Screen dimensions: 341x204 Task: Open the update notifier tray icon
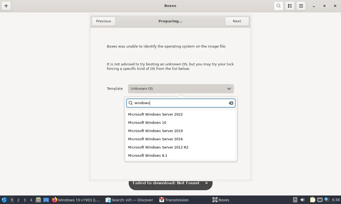coord(326,199)
